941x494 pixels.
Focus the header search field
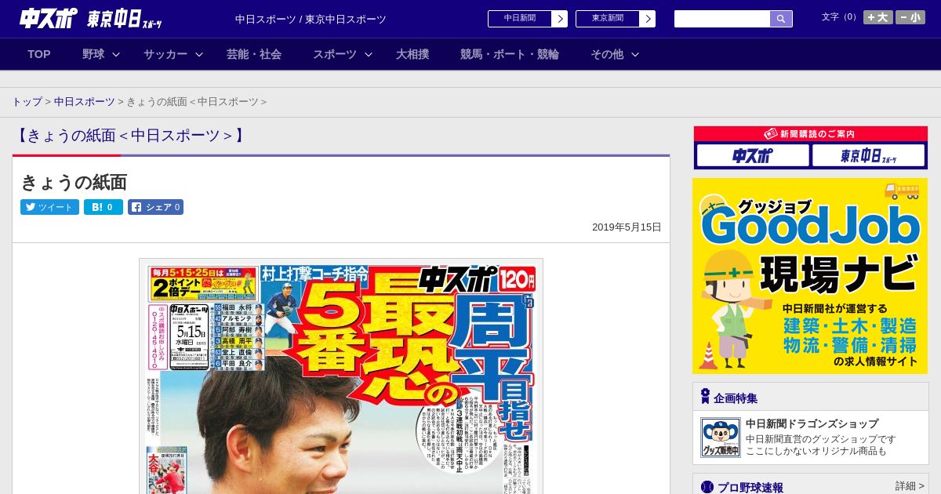pos(722,19)
